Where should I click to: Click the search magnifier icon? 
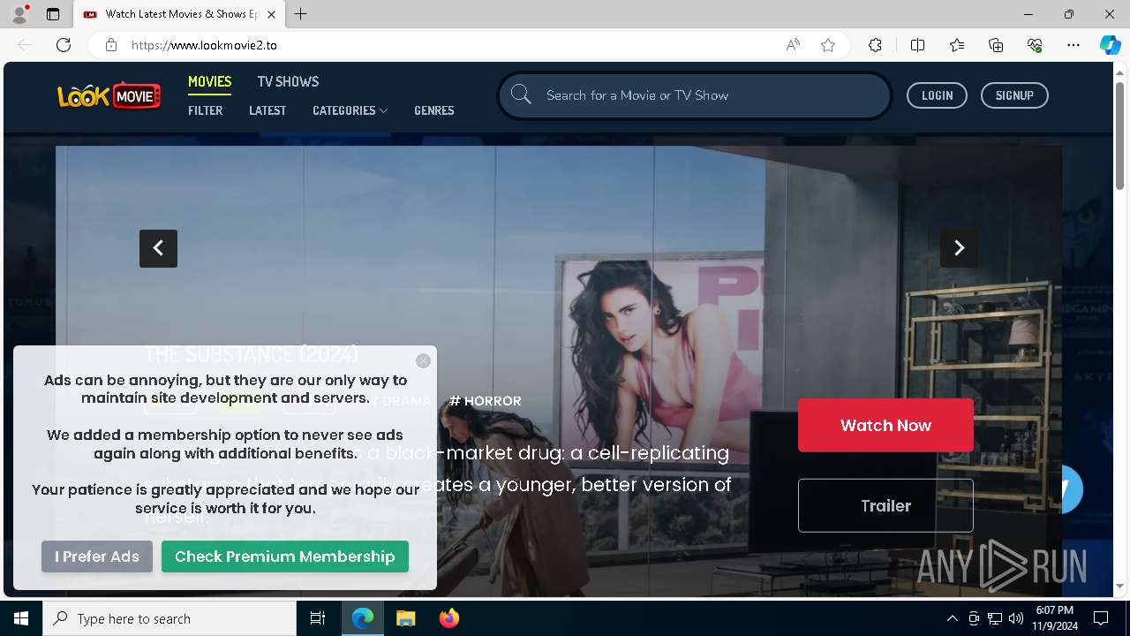(x=521, y=95)
